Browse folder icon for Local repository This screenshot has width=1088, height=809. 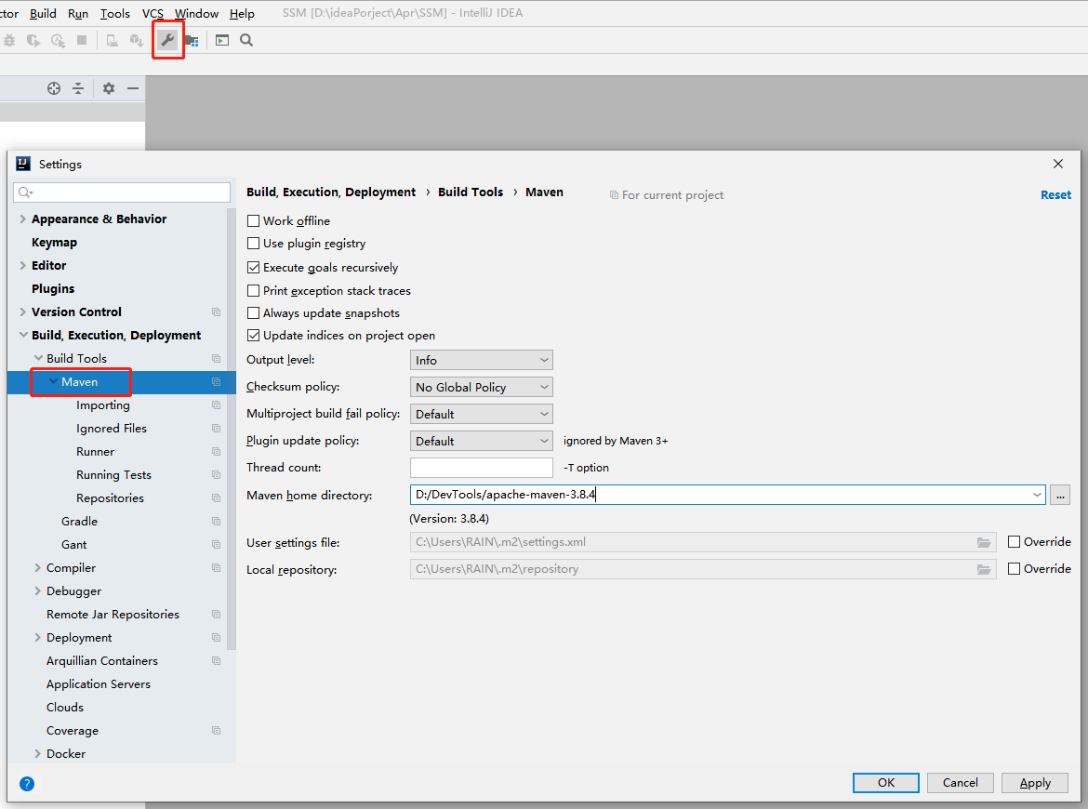point(984,569)
